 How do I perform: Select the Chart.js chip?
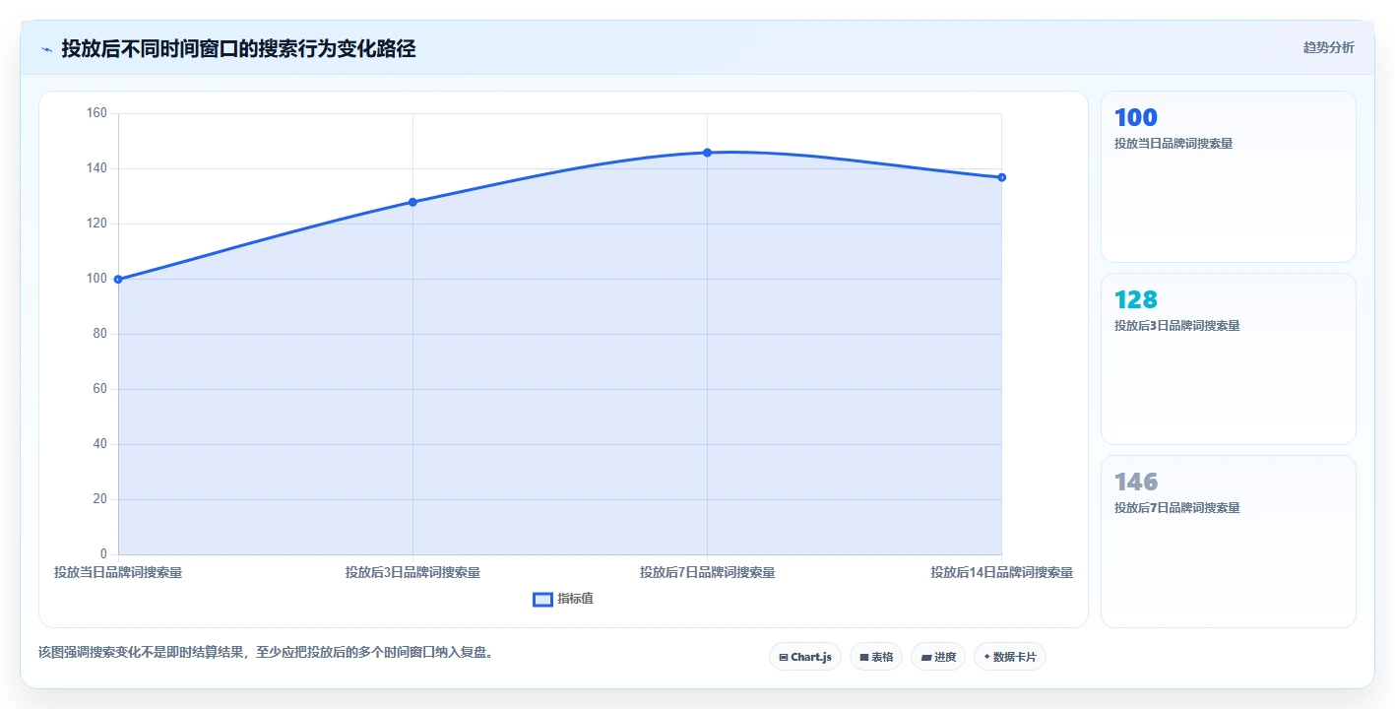(x=804, y=657)
